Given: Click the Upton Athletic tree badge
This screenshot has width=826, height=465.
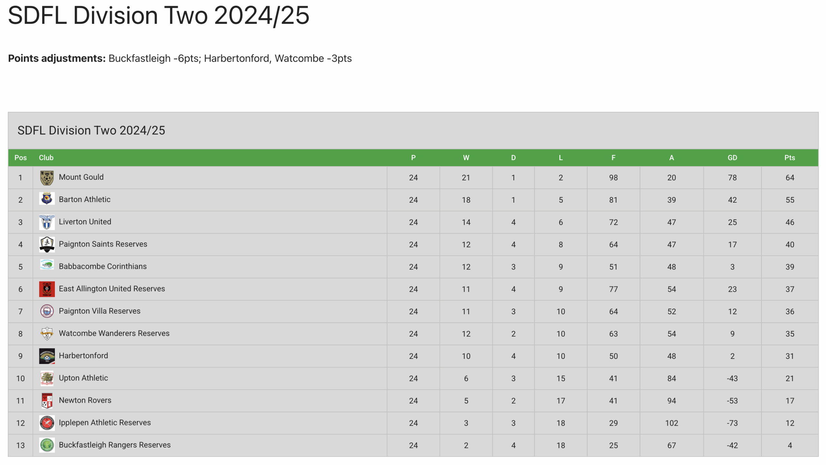Looking at the screenshot, I should click(47, 378).
